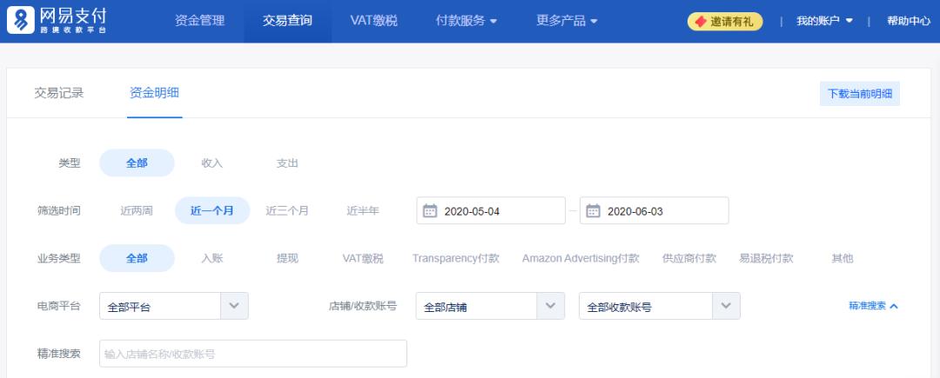Viewport: 940px width, 378px height.
Task: Select type filter 支出
Action: point(287,162)
